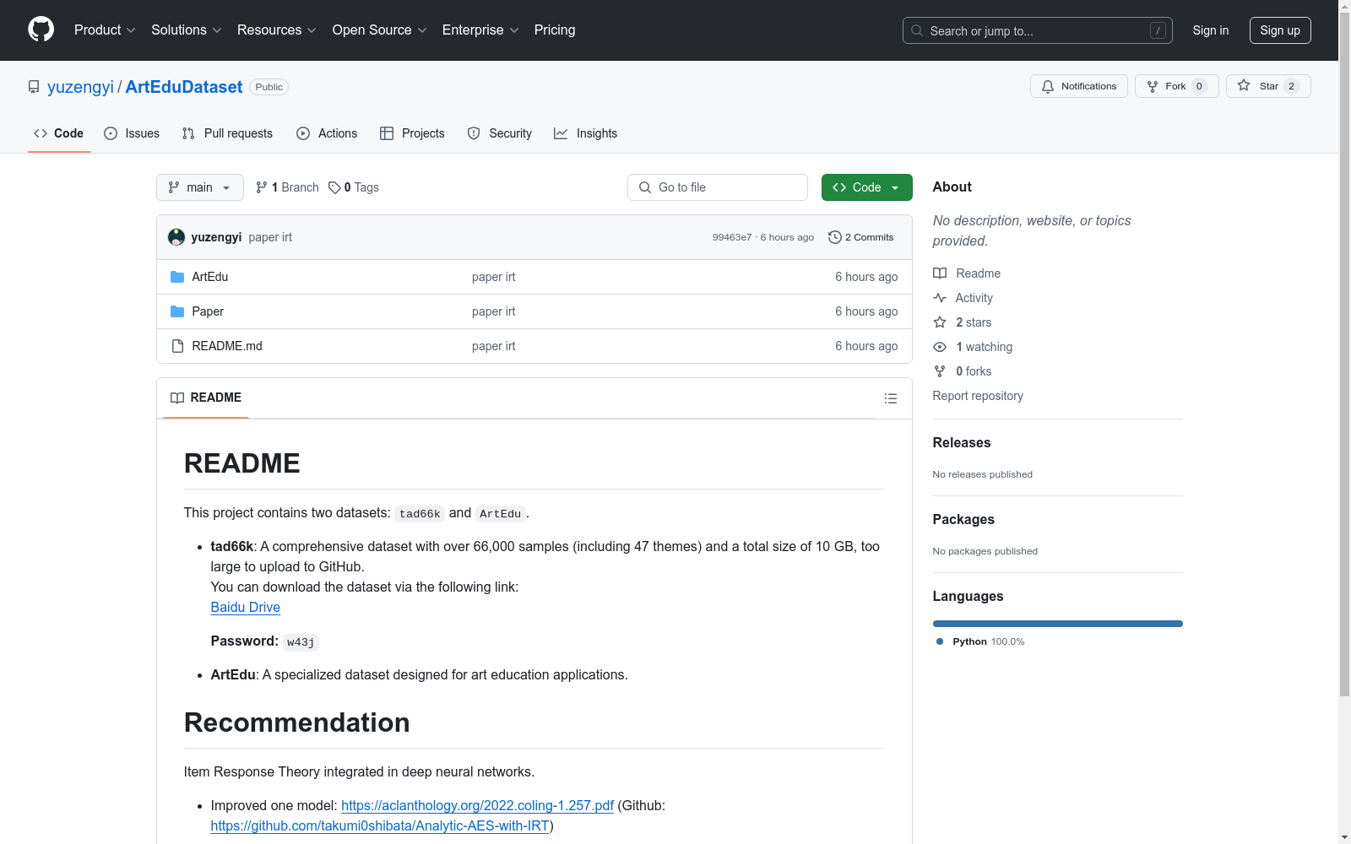This screenshot has height=844, width=1351.
Task: Open the Pull requests tab
Action: coord(227,133)
